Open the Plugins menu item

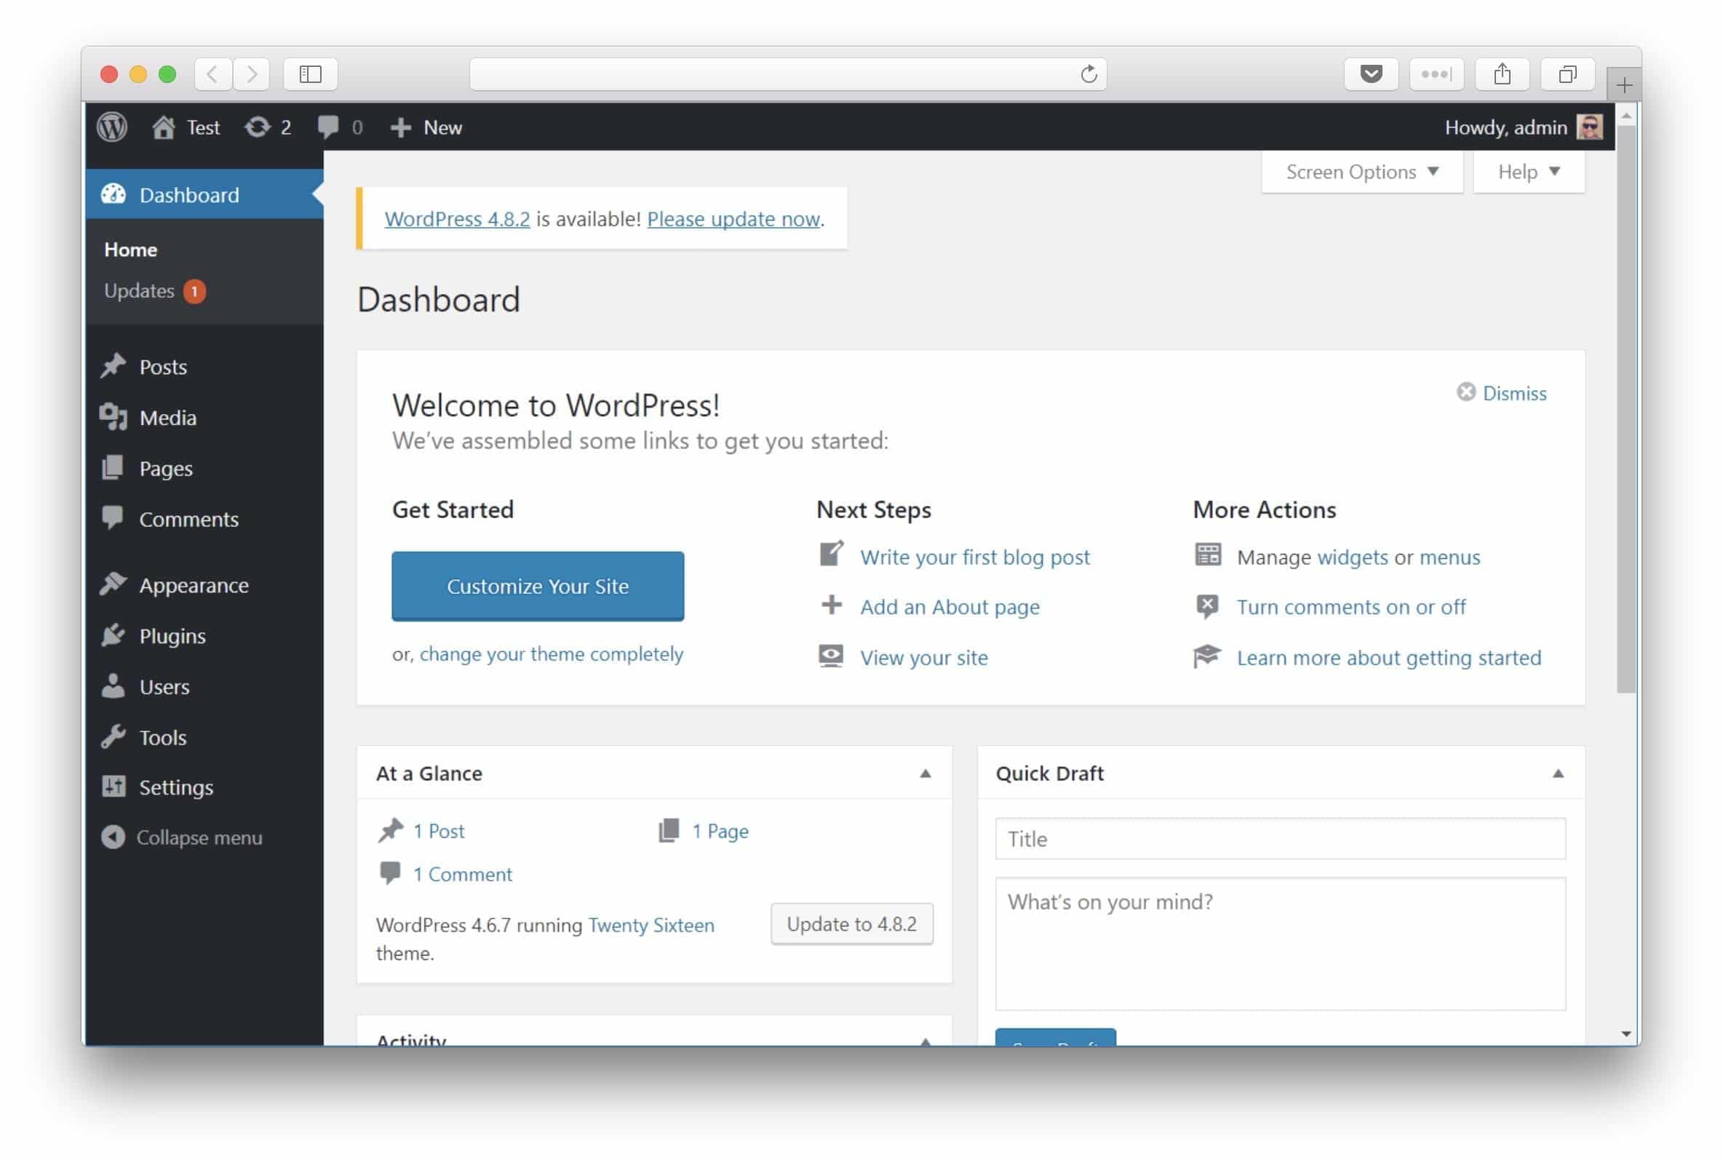pos(172,635)
